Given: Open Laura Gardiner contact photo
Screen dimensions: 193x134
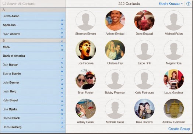Looking at the screenshot, I should pyautogui.click(x=174, y=80).
